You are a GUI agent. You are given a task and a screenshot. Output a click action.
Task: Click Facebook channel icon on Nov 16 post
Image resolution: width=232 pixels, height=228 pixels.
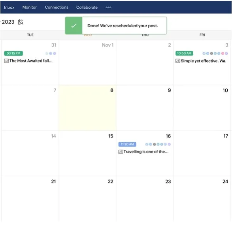tap(147, 144)
